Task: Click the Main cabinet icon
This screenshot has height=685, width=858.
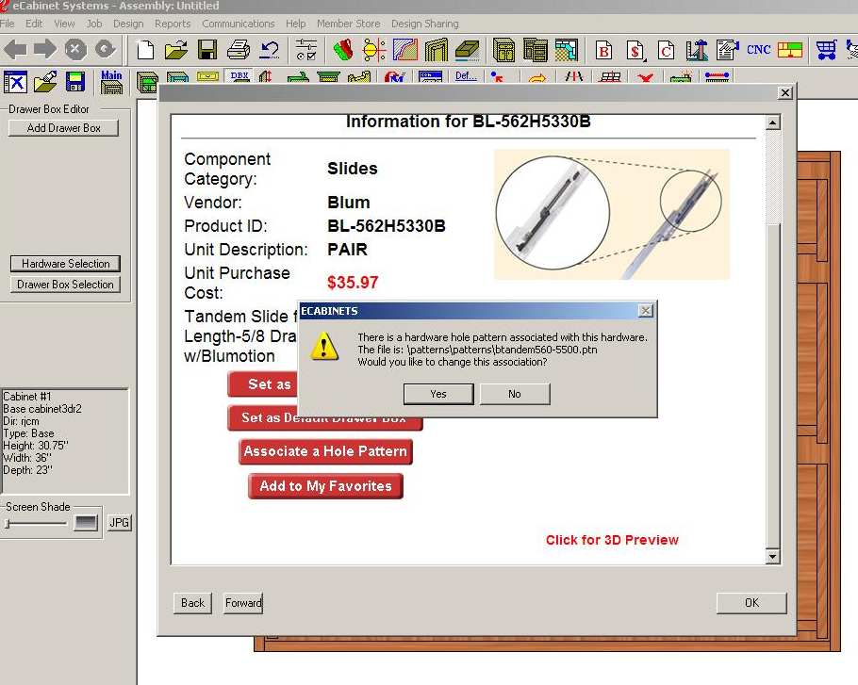Action: tap(111, 81)
